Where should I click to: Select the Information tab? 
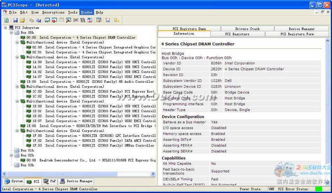(184, 34)
